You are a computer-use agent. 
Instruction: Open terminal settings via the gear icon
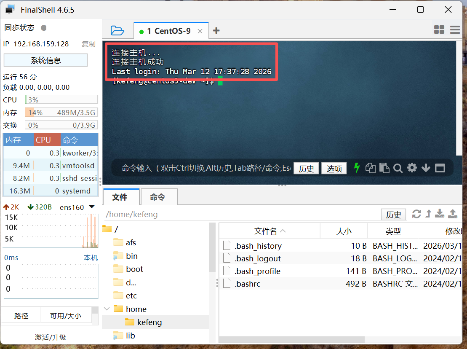412,168
